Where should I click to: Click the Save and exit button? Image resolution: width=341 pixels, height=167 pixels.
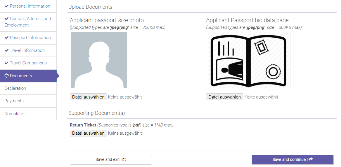pyautogui.click(x=111, y=160)
